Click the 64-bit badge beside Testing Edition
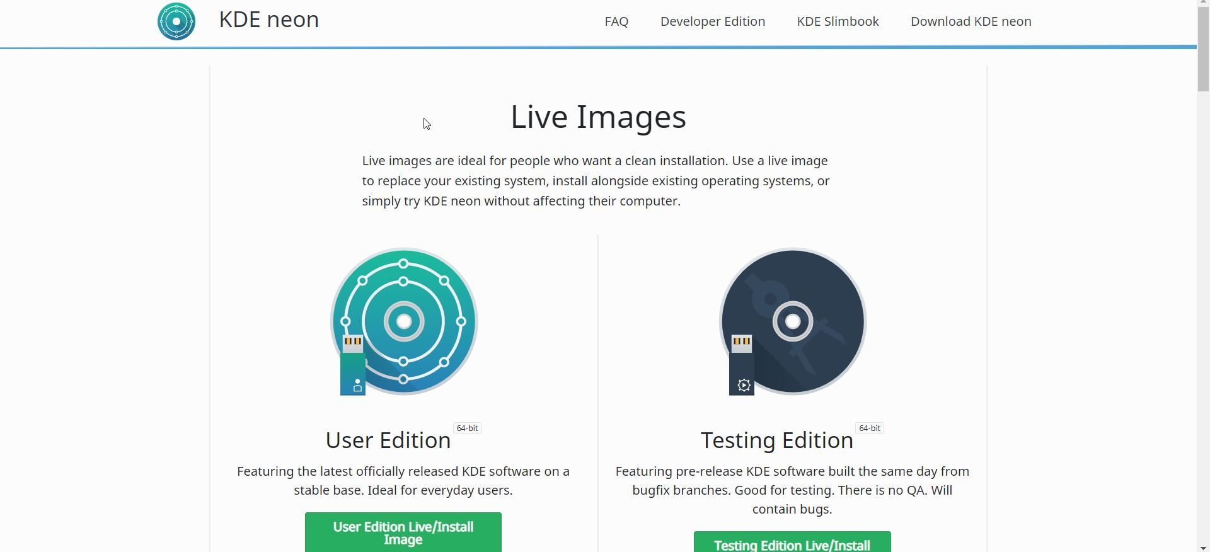1210x552 pixels. point(870,428)
